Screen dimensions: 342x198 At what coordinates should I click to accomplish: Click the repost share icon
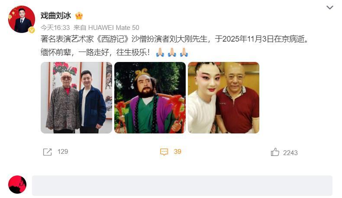(x=47, y=152)
